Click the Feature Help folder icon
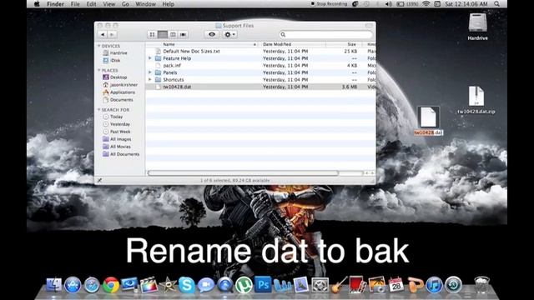534x300 pixels. [158, 58]
